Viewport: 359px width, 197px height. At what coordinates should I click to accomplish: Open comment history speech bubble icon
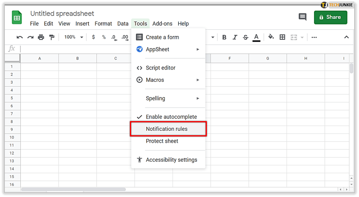coord(303,17)
